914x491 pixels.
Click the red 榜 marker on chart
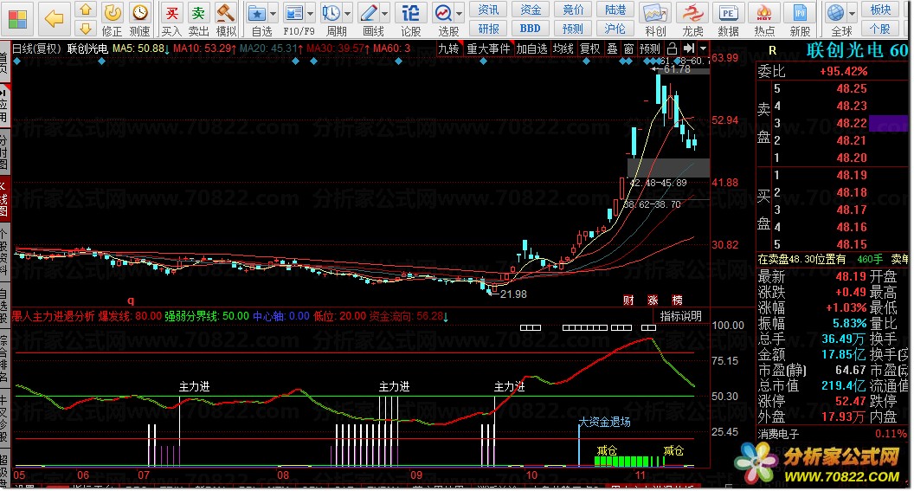click(677, 300)
